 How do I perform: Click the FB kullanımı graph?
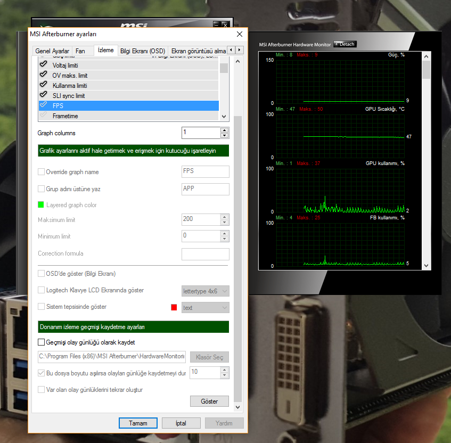tap(340, 244)
